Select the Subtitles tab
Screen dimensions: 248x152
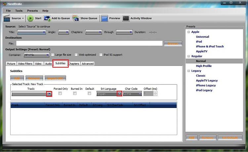pos(61,63)
